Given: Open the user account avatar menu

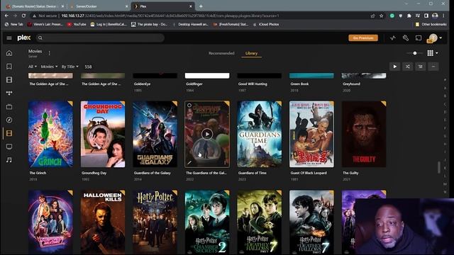Looking at the screenshot, I should click(x=433, y=38).
